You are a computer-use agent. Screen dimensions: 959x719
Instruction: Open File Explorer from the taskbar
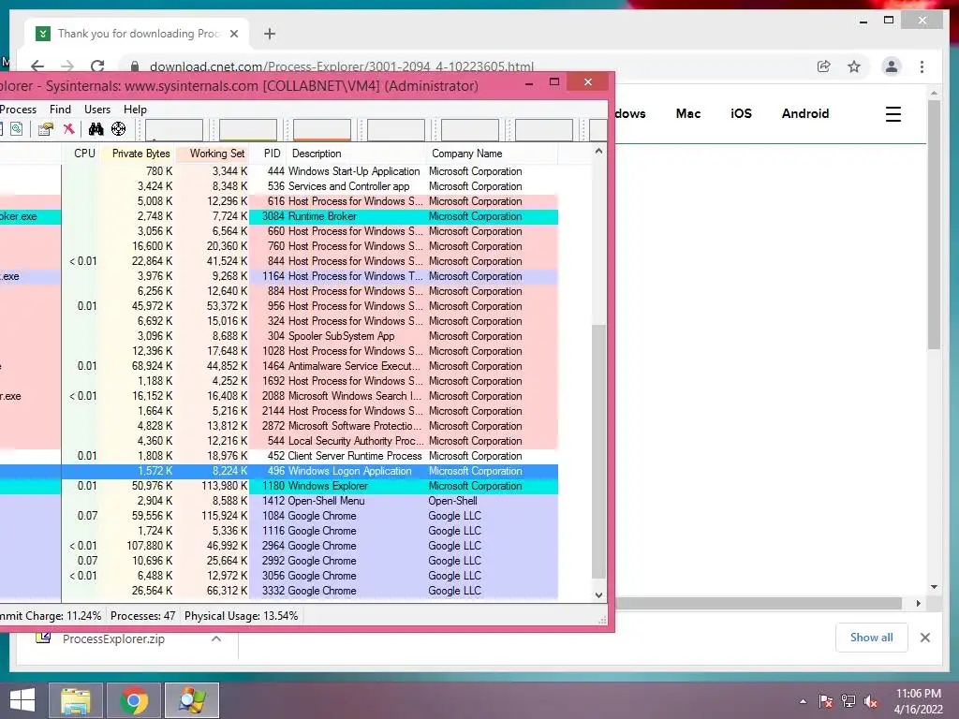pyautogui.click(x=76, y=700)
